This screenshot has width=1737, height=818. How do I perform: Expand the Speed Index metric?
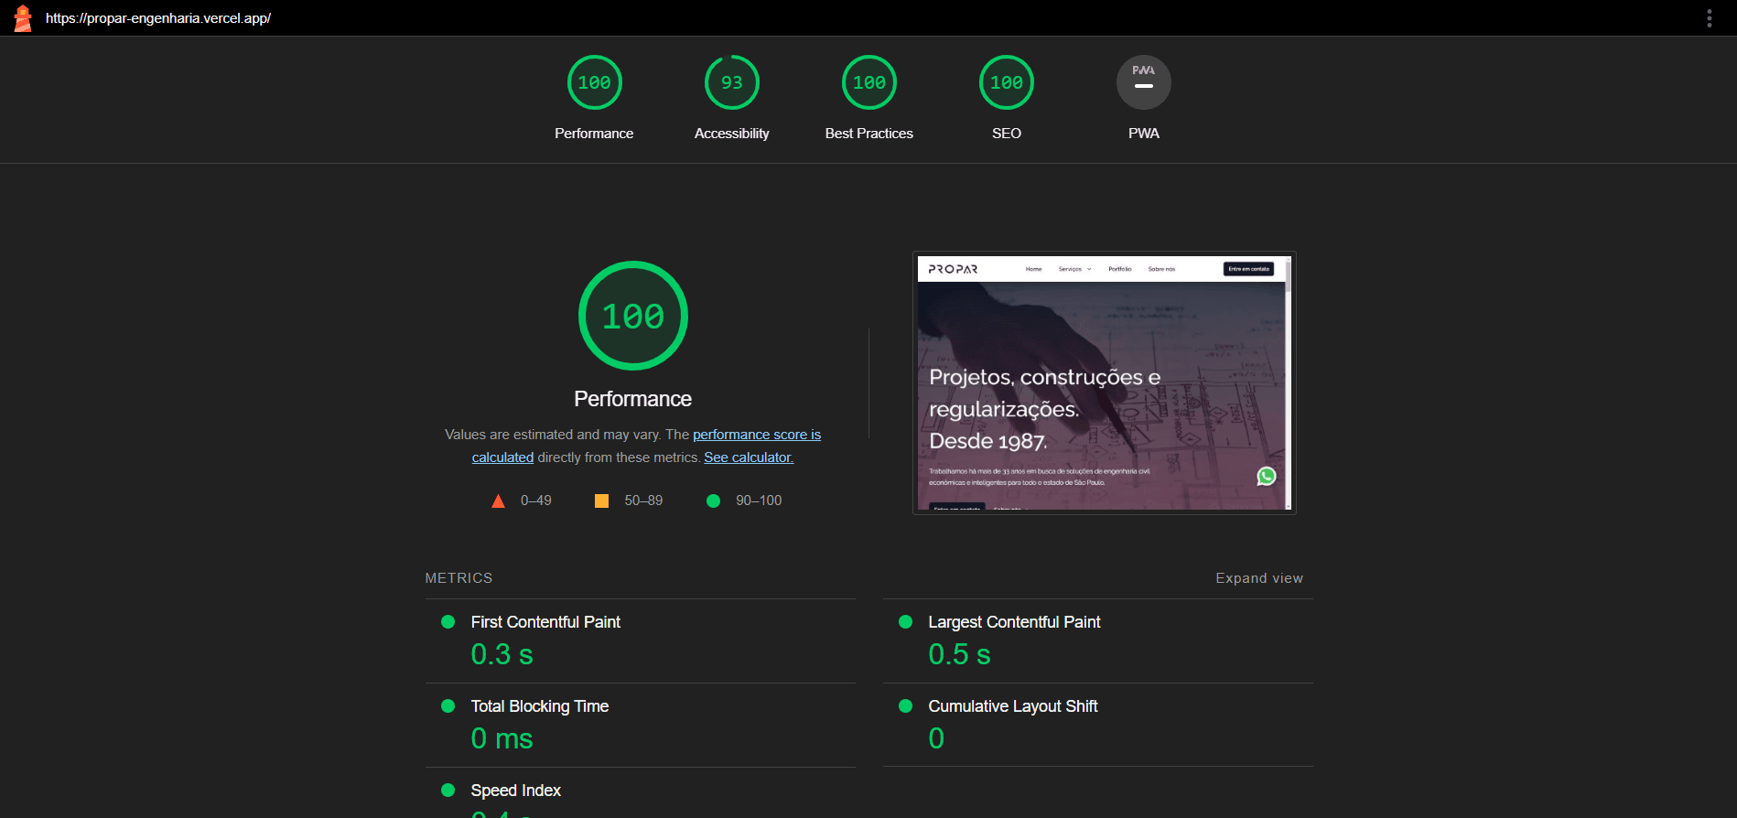[515, 791]
